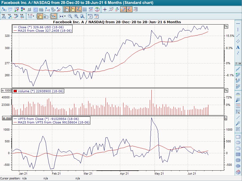Open the T-grid style dropdown
The height and width of the screenshot is (181, 242).
click(33, 16)
